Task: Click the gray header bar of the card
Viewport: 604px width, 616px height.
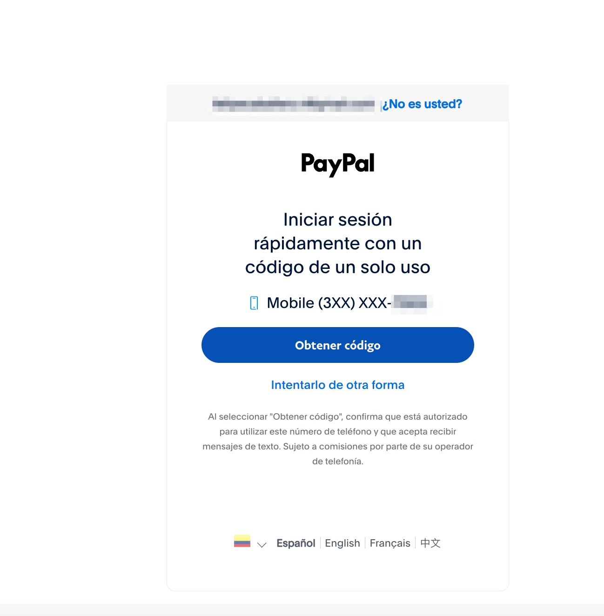Action: [338, 103]
